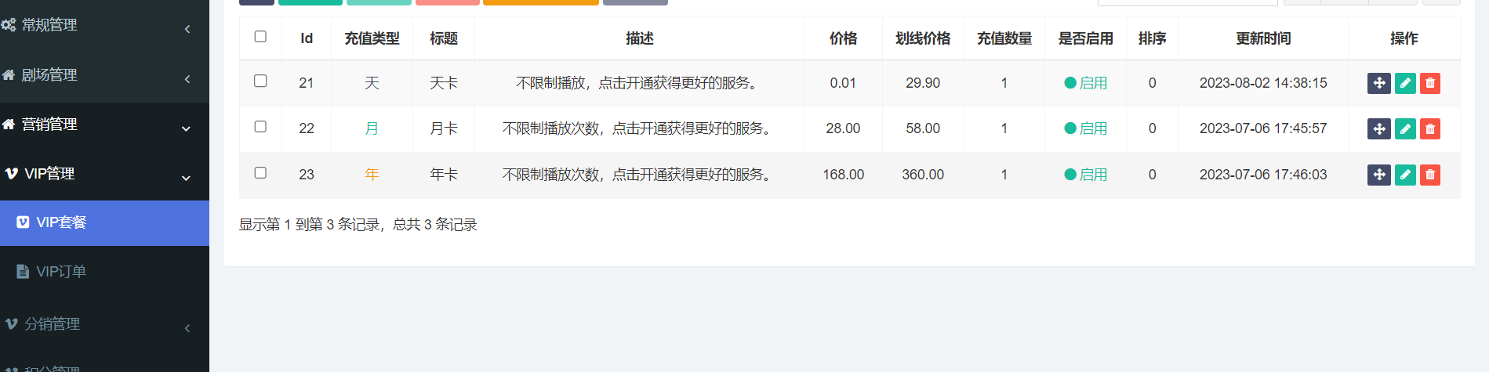Collapse 营销管理 using its chevron

click(x=186, y=128)
